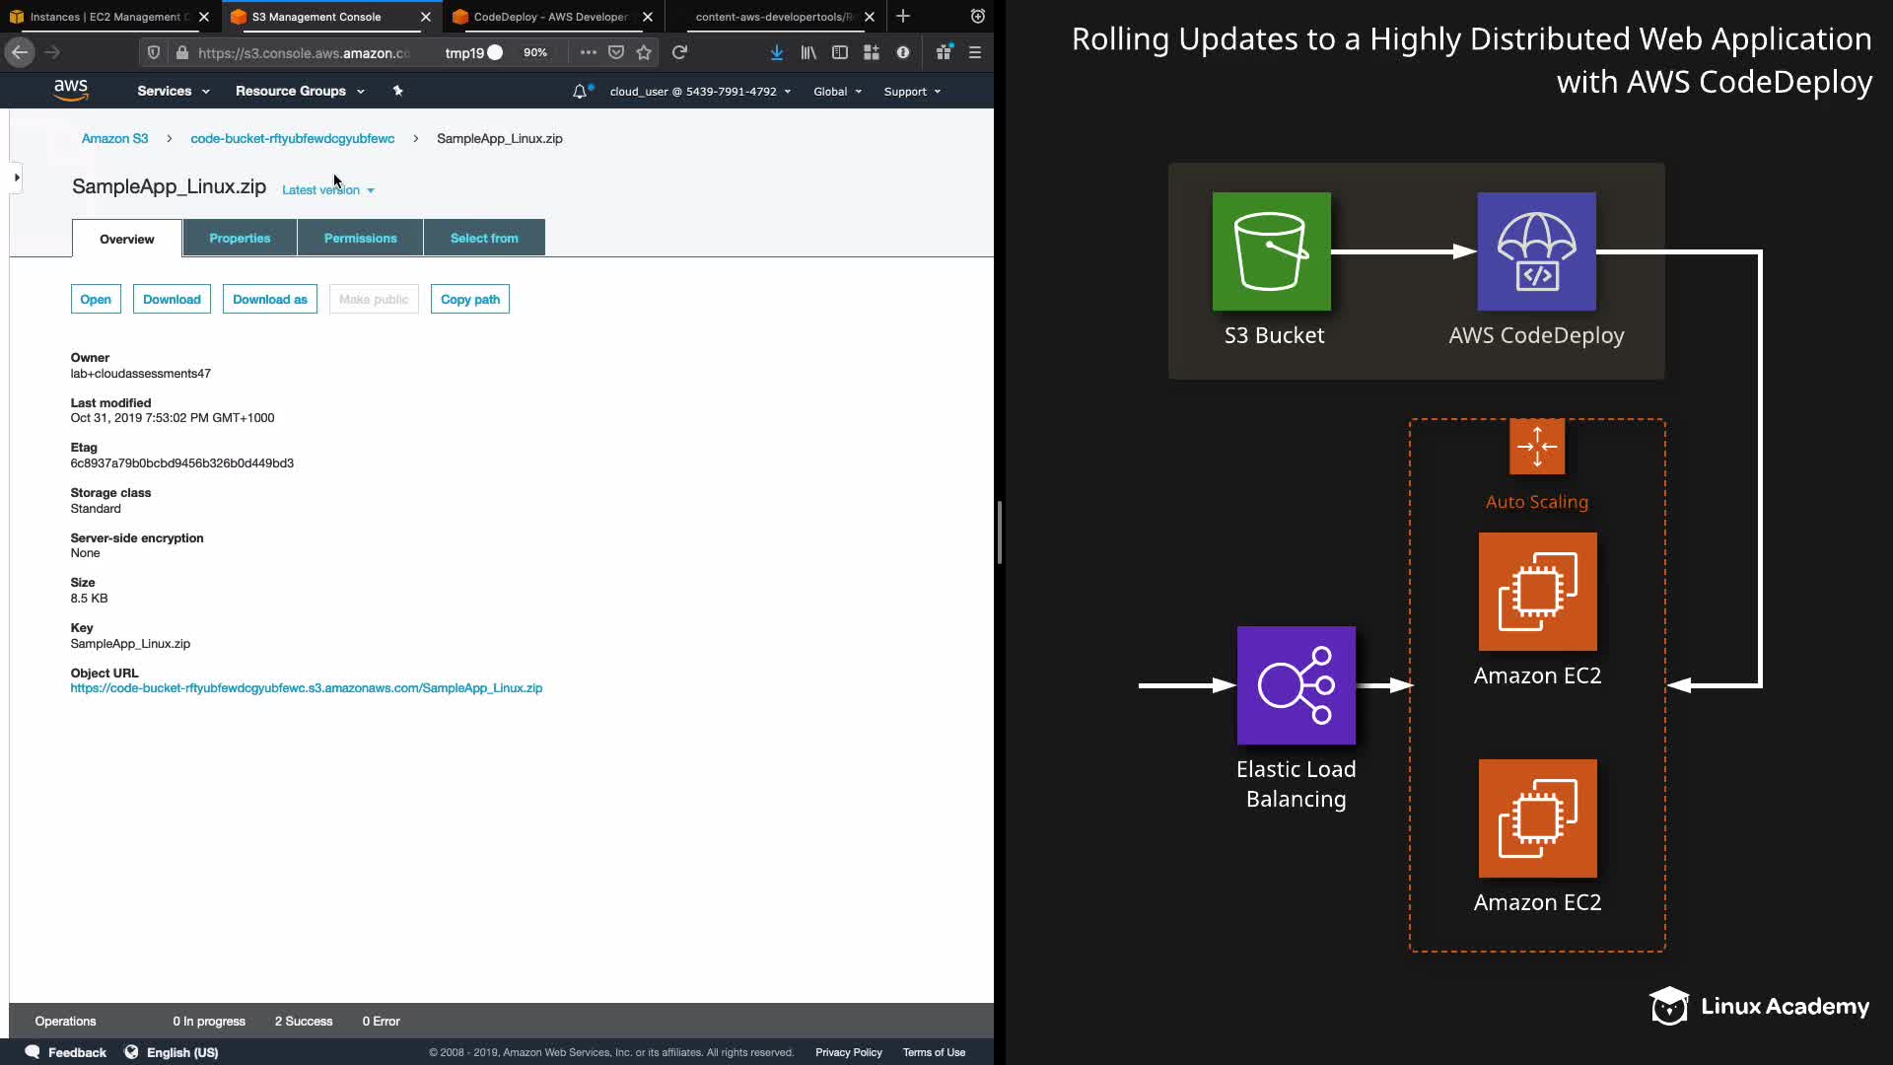Click the URL address bar
The width and height of the screenshot is (1893, 1065).
point(304,52)
